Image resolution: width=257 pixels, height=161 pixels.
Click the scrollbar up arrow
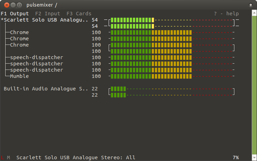[x=254, y=13]
